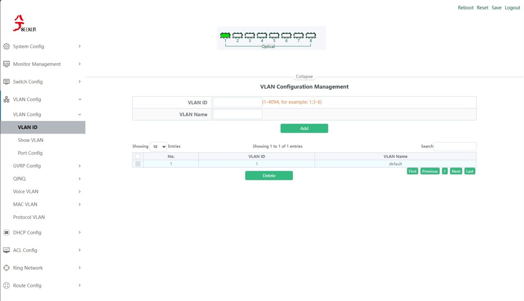Click the Save link at top
Screen dimensions: 524x301
coord(496,7)
